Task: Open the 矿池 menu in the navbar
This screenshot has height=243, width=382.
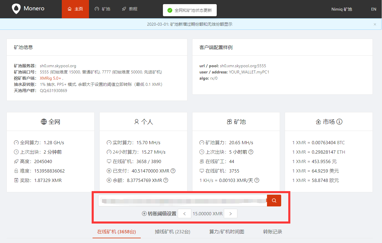Action: point(102,9)
